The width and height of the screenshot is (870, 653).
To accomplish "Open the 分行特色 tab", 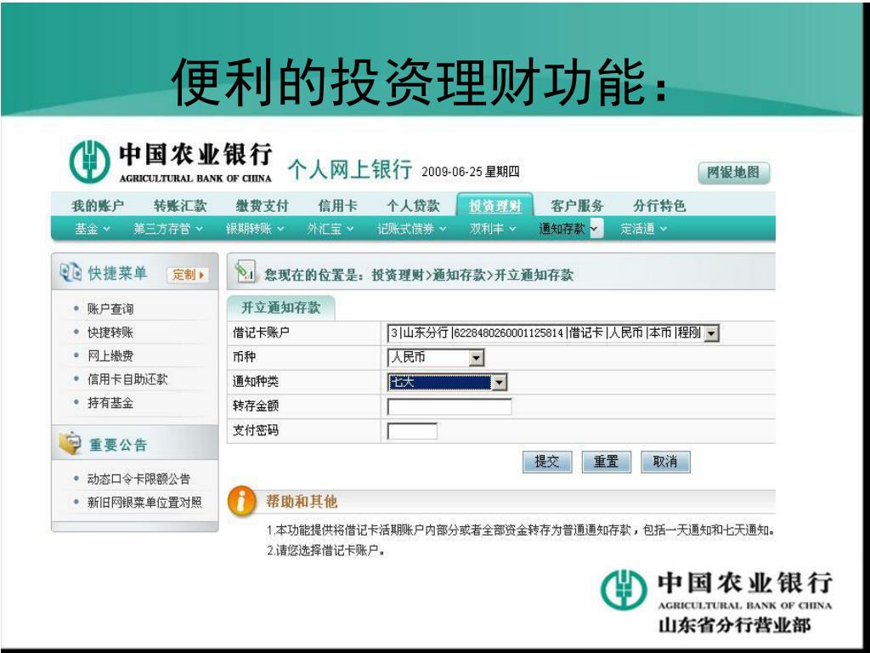I will [659, 206].
